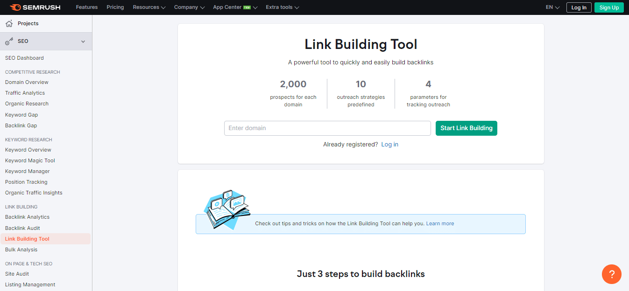Click the Log in link below domain field
629x291 pixels.
[390, 145]
